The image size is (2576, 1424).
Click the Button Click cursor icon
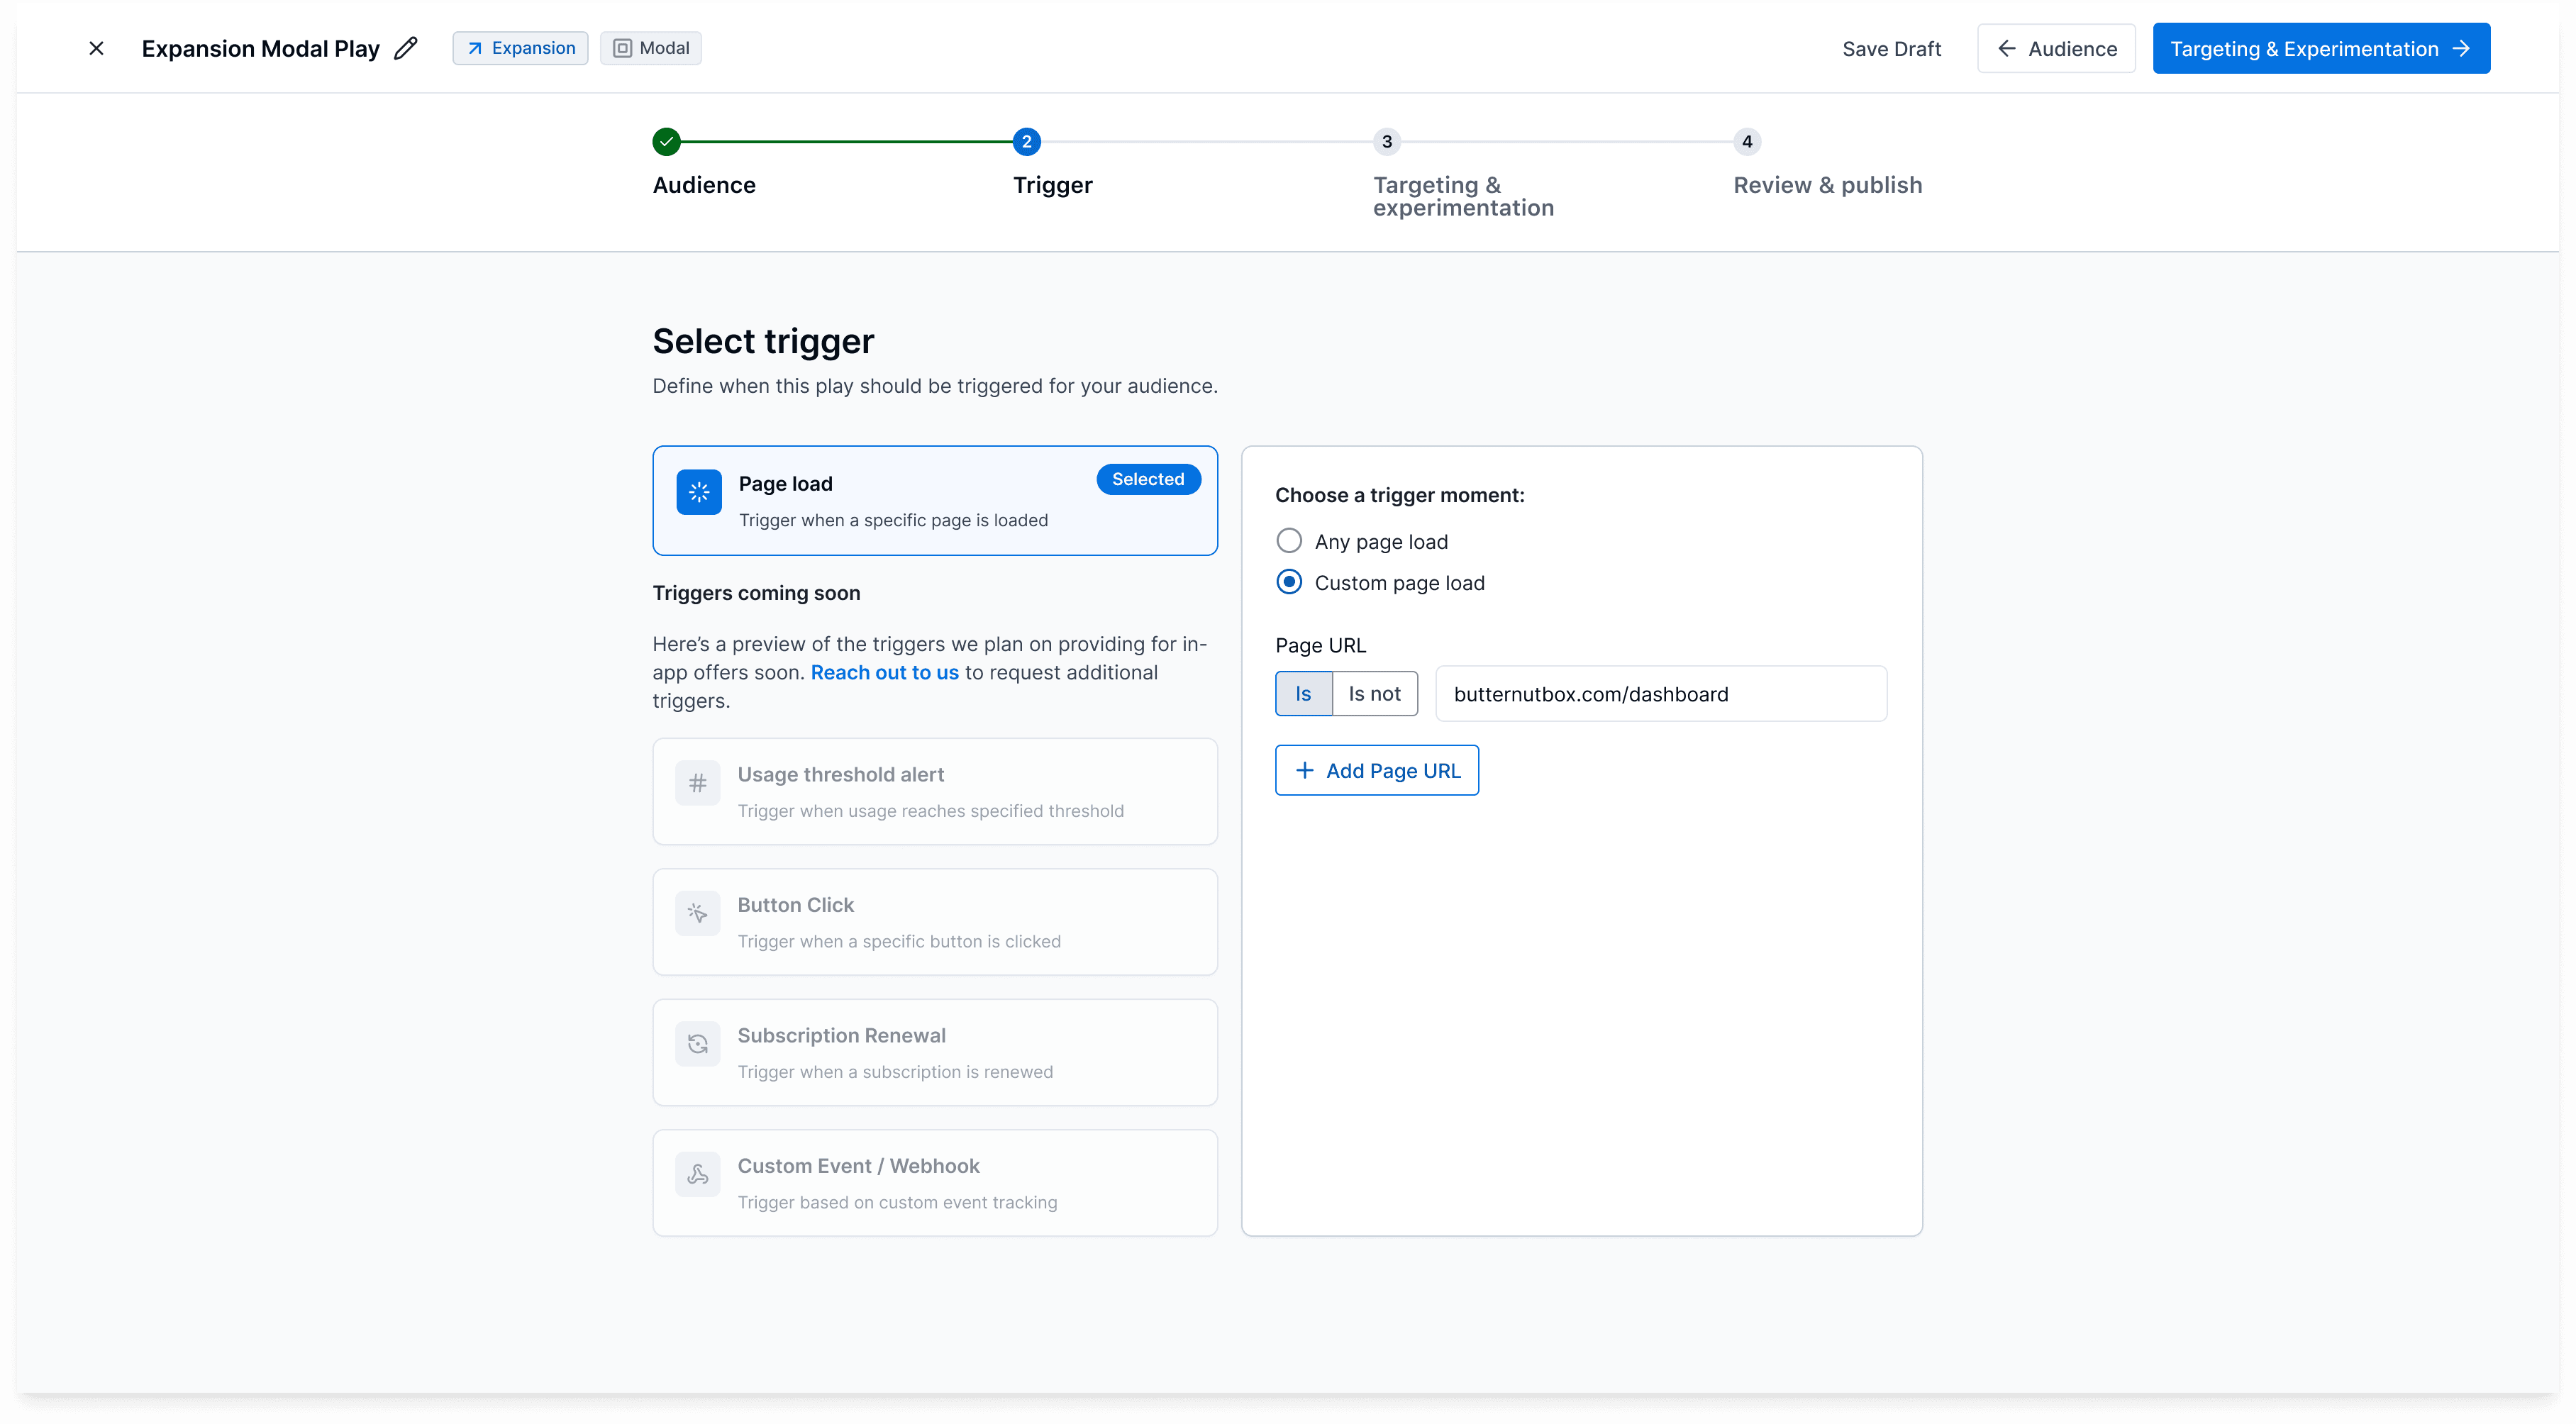point(697,913)
